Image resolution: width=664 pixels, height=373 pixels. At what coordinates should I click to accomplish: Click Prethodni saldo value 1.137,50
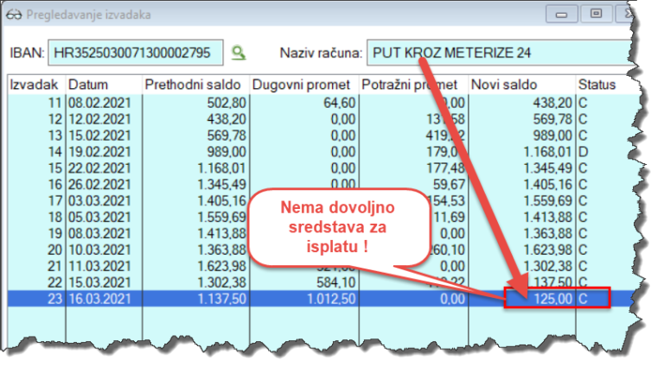[x=222, y=299]
